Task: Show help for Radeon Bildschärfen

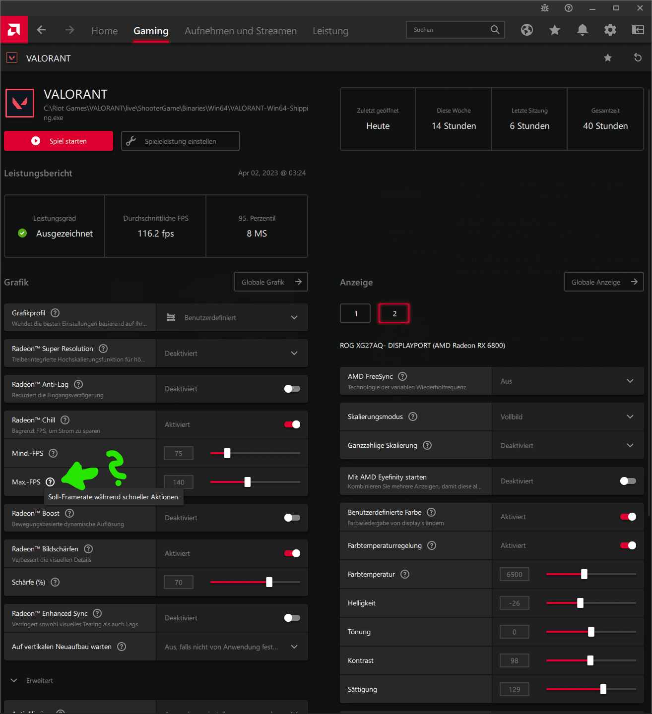Action: (x=88, y=549)
